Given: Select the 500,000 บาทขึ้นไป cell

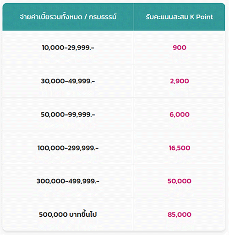Looking at the screenshot, I should [68, 214].
